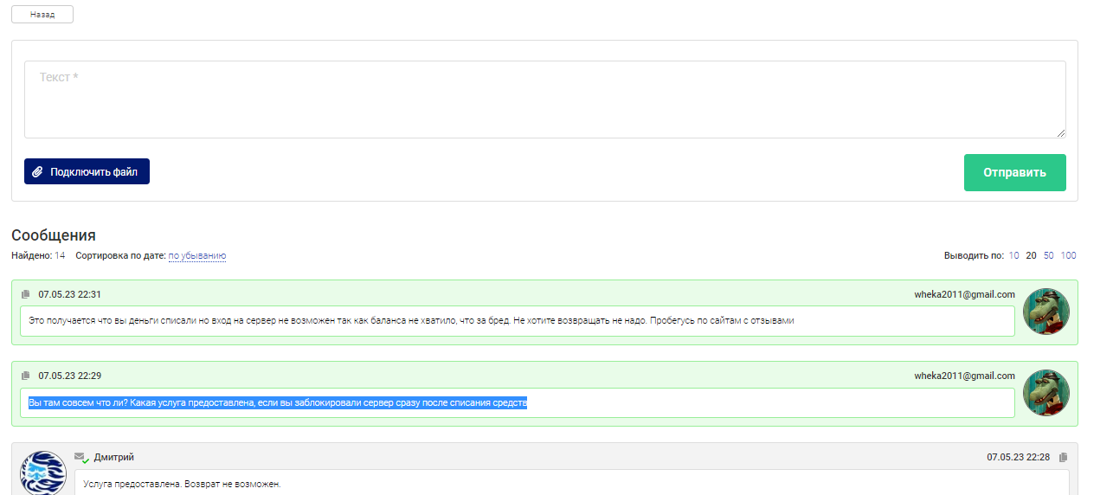Viewport: 1113px width, 495px height.
Task: Click copy icon beside 07.05.23 22:29
Action: click(x=26, y=376)
